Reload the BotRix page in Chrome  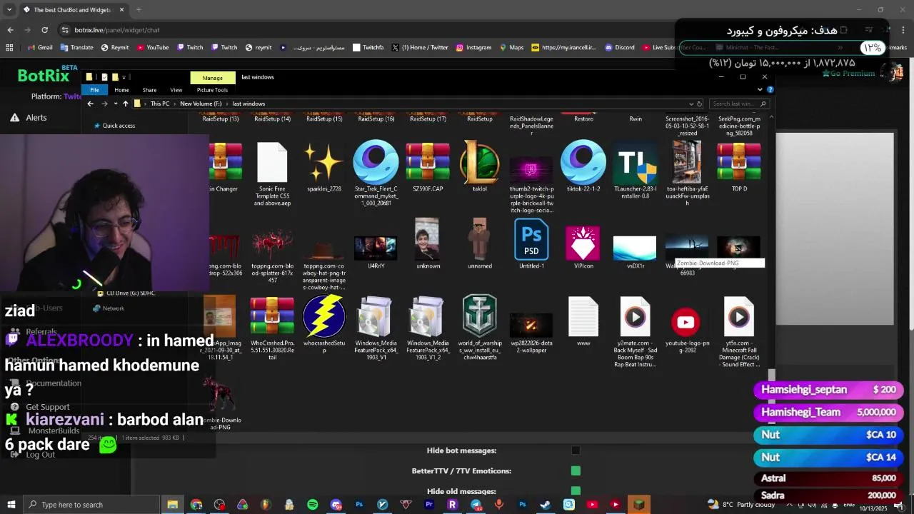(44, 30)
